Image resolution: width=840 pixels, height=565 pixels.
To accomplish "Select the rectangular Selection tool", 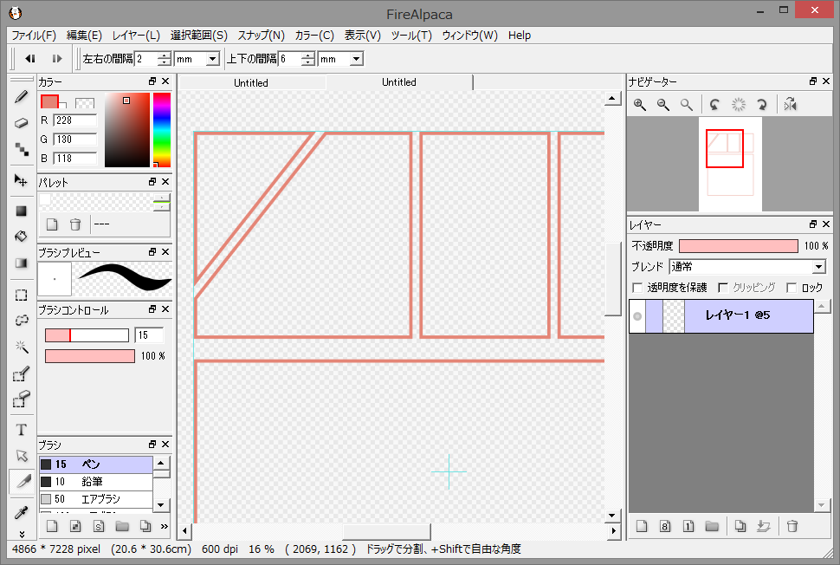I will click(x=21, y=295).
